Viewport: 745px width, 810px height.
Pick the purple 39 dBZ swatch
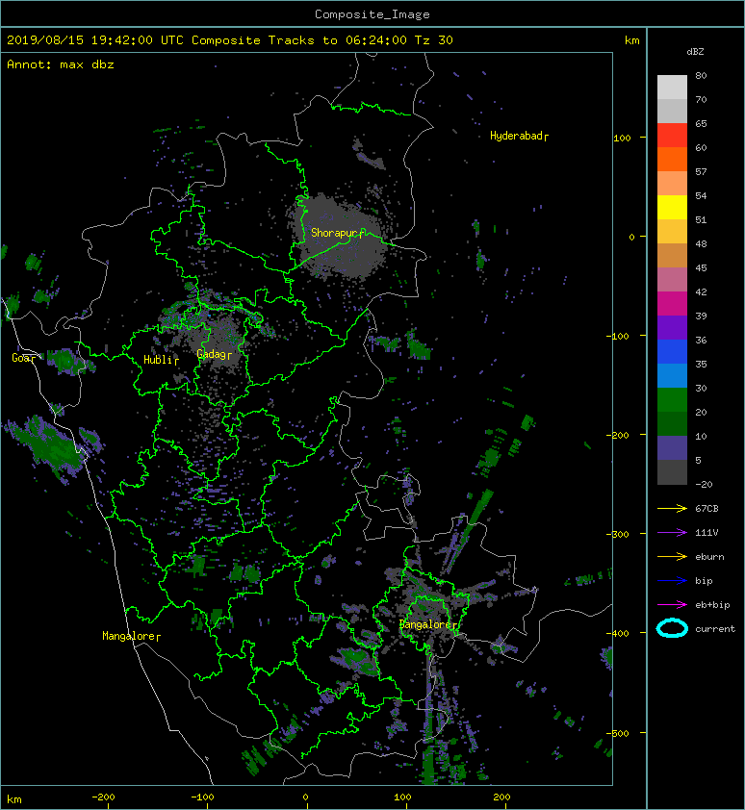coord(672,327)
